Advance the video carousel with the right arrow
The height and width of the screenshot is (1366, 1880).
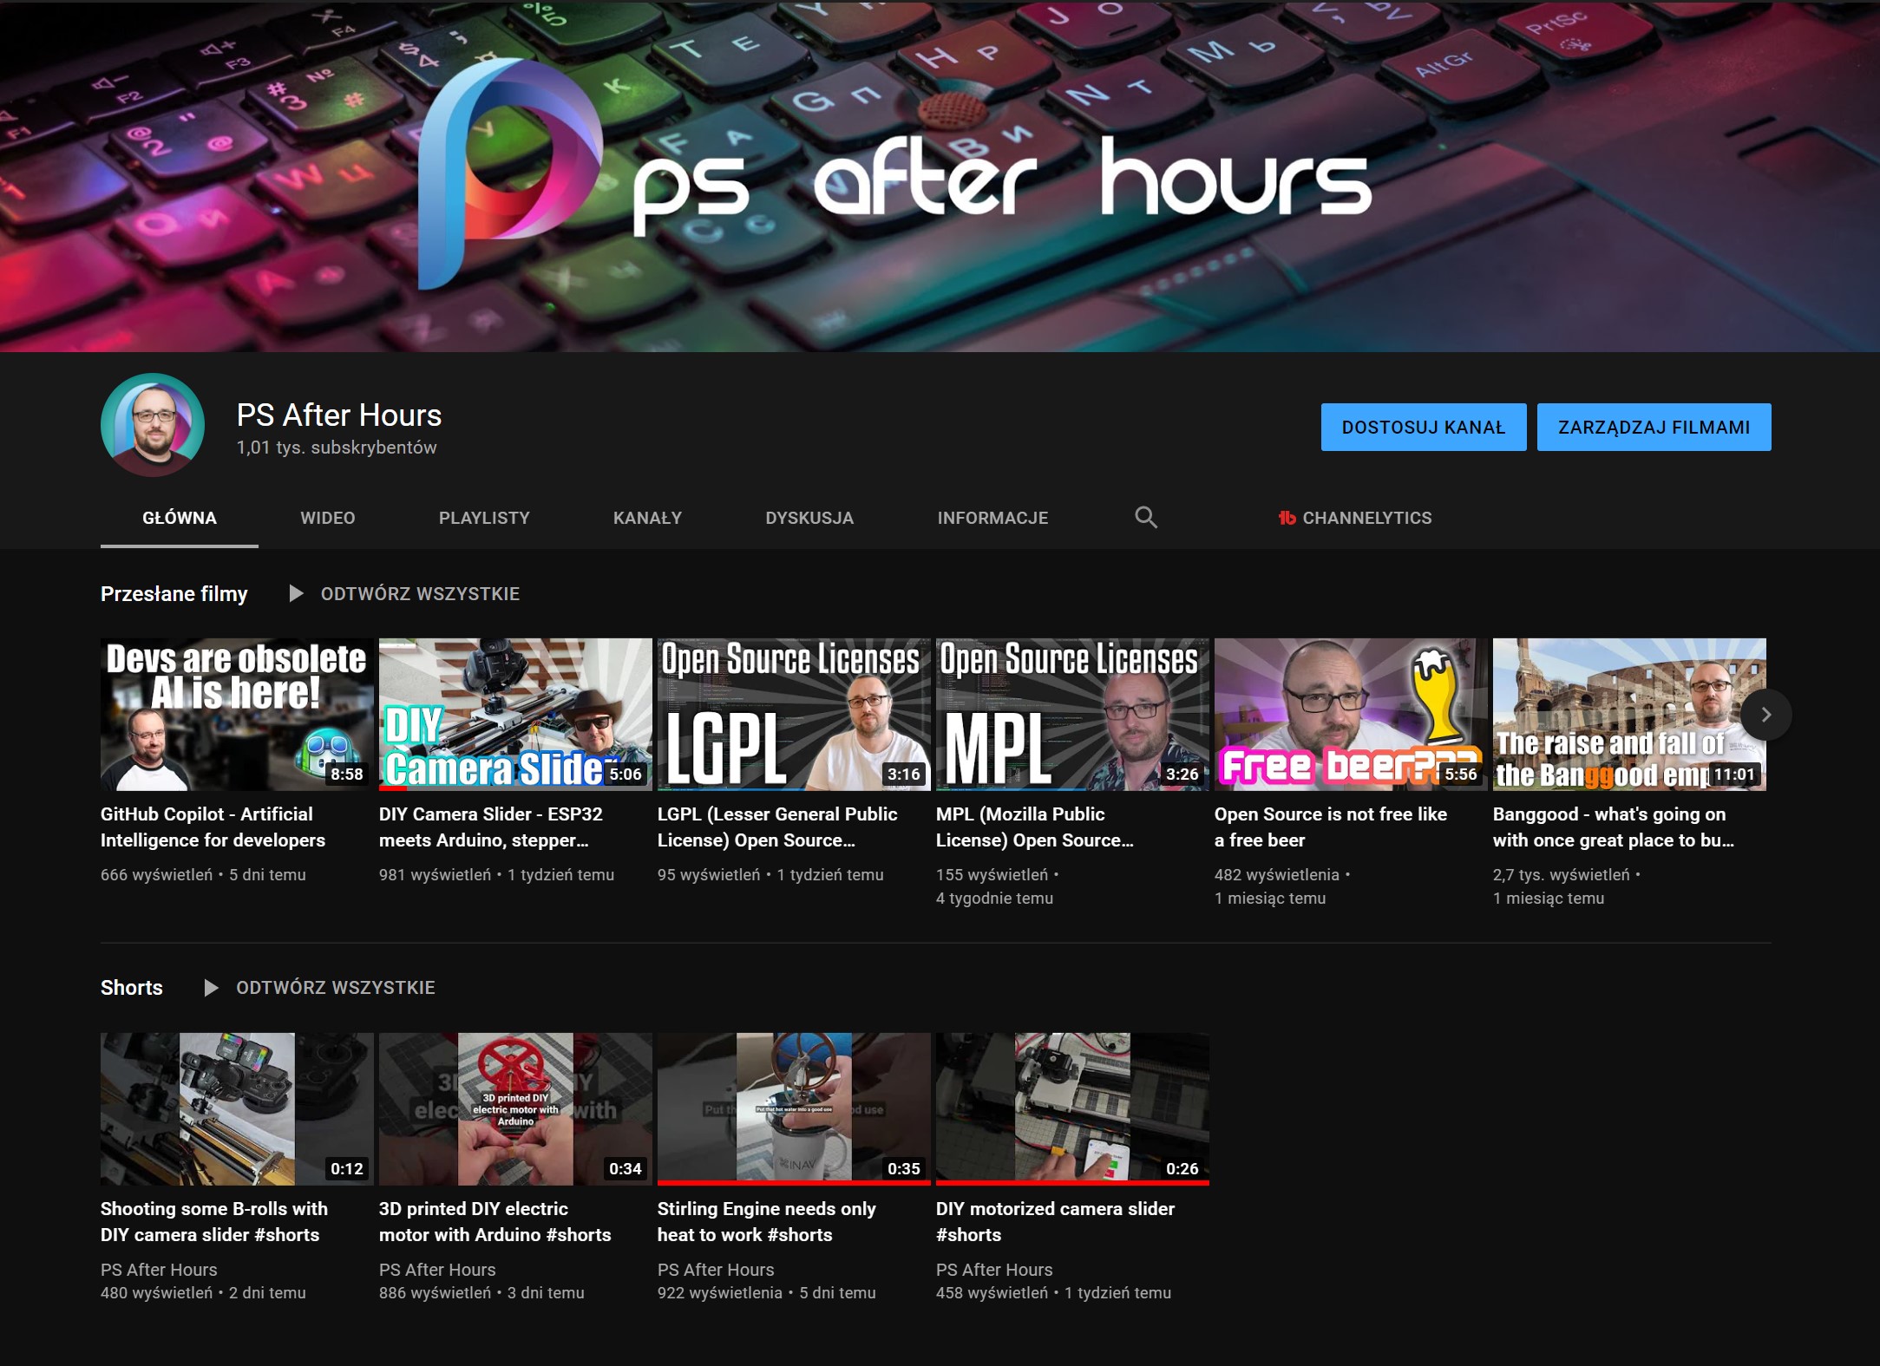click(x=1765, y=714)
